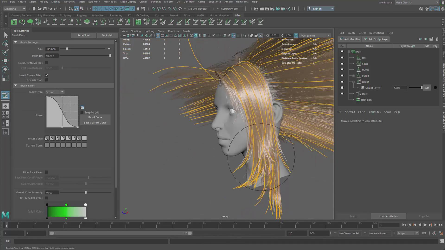Switch to the Sculpting shelf tab
Image resolution: width=445 pixels, height=250 pixels.
(x=65, y=15)
